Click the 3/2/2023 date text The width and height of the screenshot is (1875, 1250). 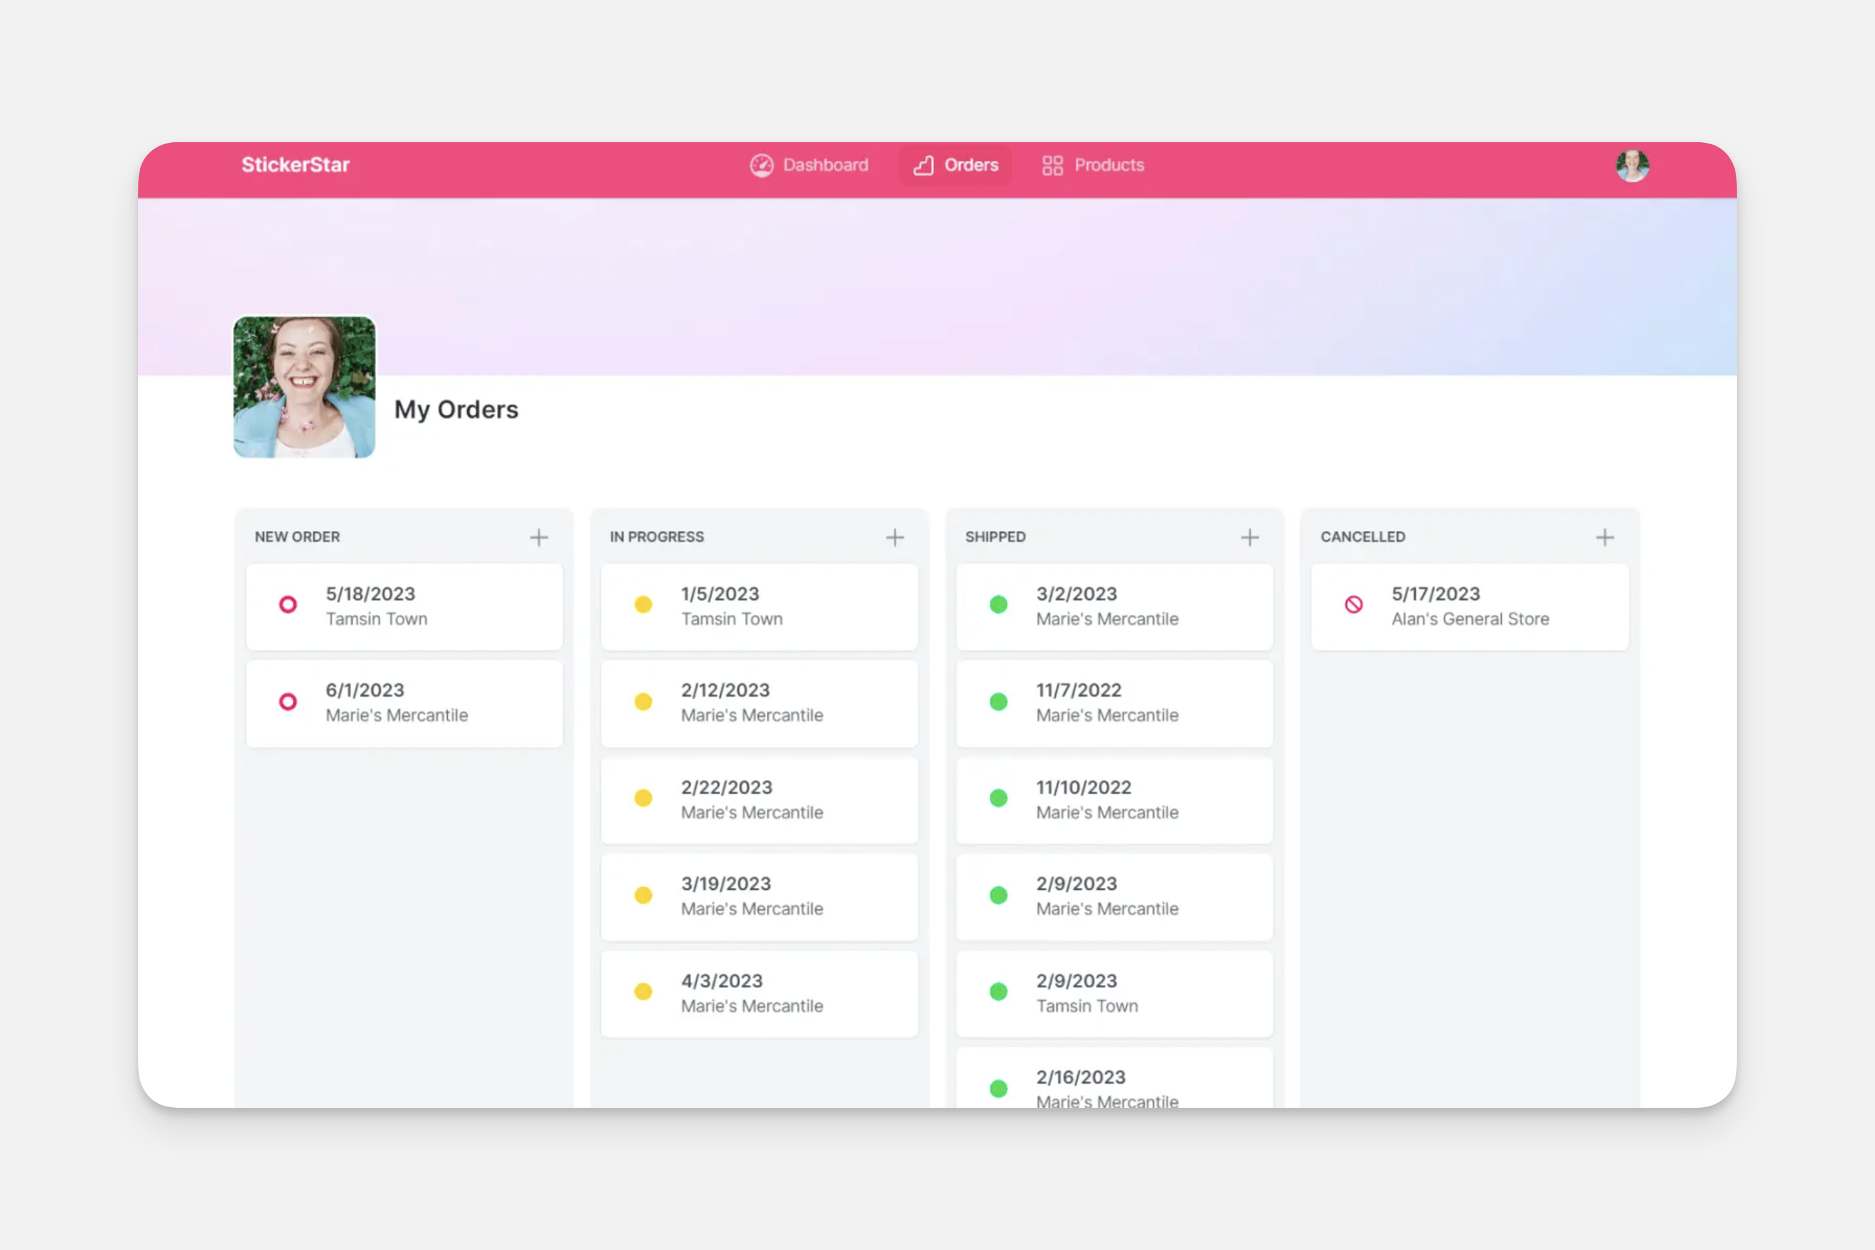[x=1076, y=594]
